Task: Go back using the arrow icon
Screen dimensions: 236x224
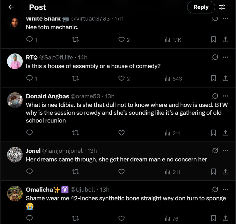Action: pyautogui.click(x=11, y=7)
